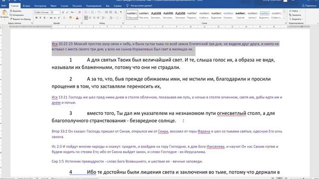Switch to the Ссылки ribbon tab
The image size is (319, 179).
(x=64, y=5)
